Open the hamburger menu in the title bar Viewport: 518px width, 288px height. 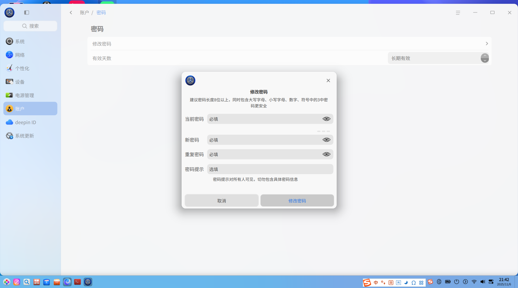pos(458,13)
